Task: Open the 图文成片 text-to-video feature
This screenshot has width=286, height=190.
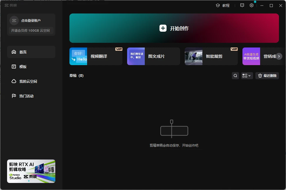Action: pos(153,56)
